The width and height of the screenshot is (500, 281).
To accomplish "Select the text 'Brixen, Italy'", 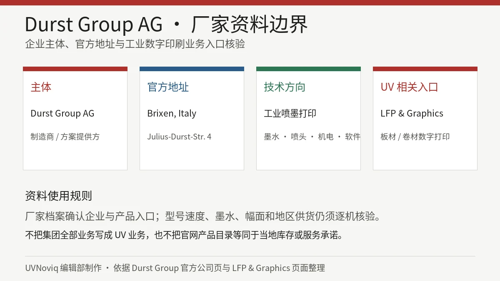I will click(172, 113).
